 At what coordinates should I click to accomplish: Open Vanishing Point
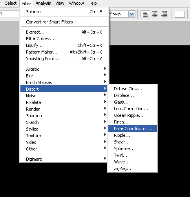64,59
